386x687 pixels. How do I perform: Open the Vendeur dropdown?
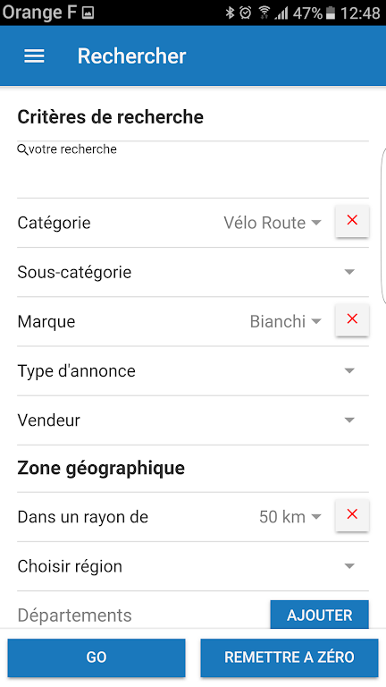click(349, 420)
